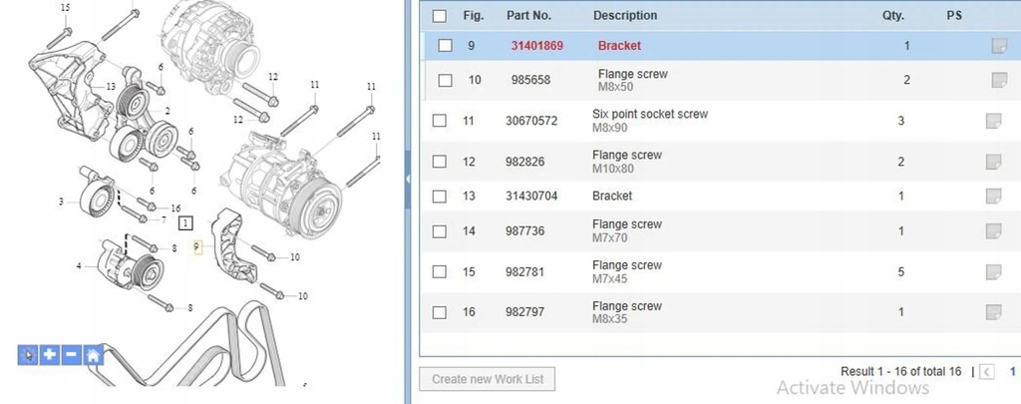Check the box for Fig. 12 row
Image resolution: width=1021 pixels, height=404 pixels.
pos(440,162)
